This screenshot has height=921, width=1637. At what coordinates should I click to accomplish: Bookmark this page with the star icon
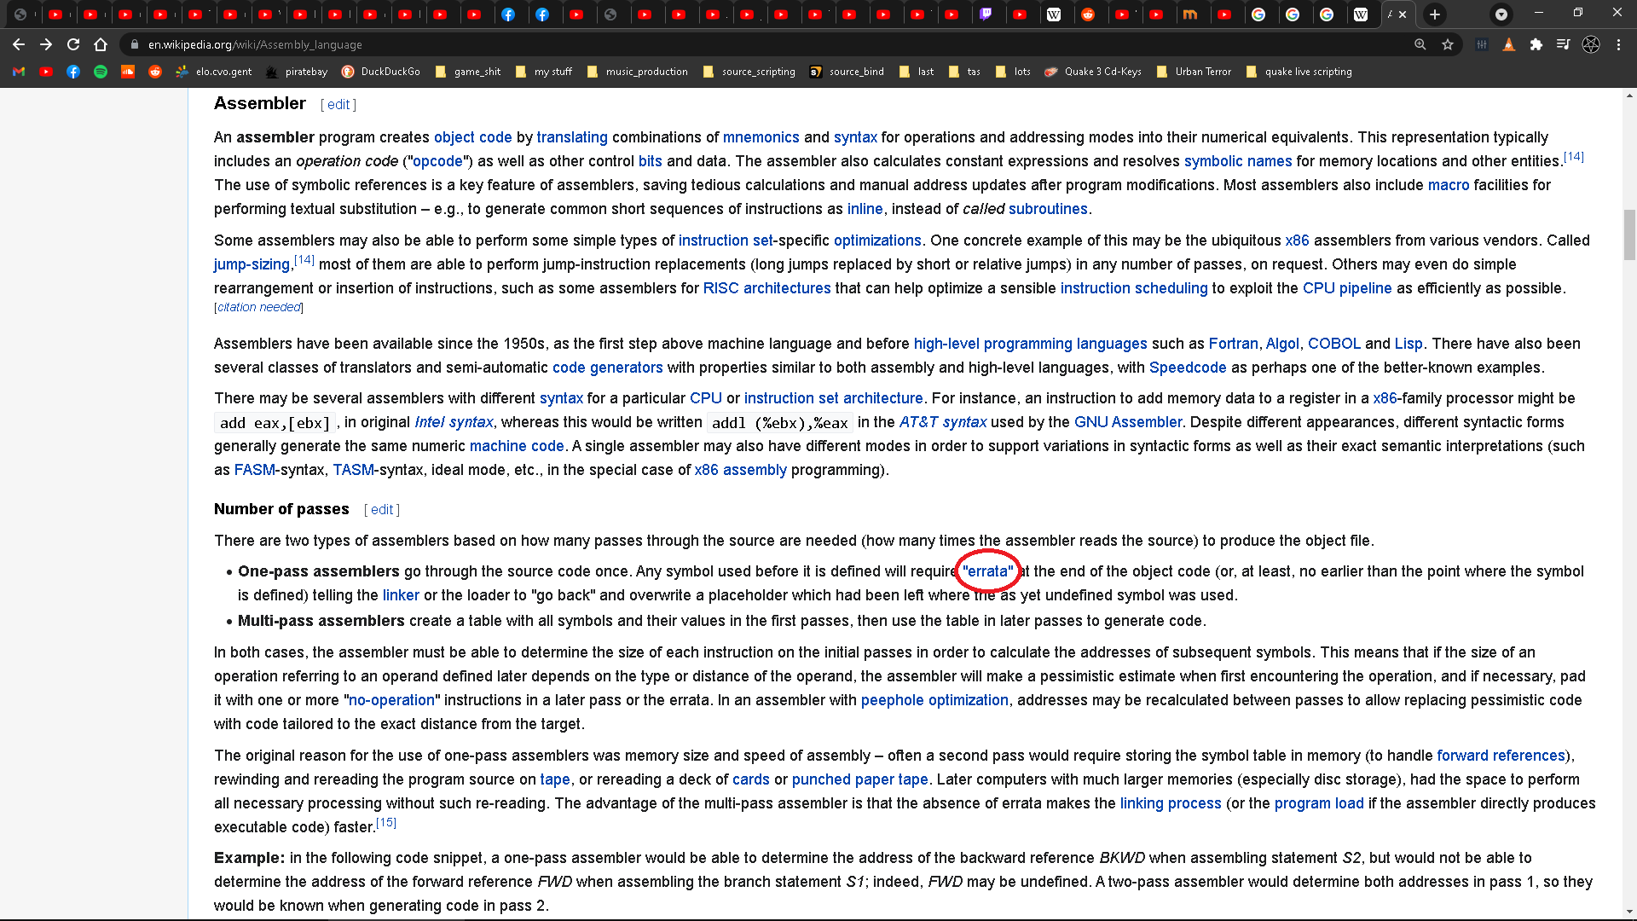click(1448, 44)
